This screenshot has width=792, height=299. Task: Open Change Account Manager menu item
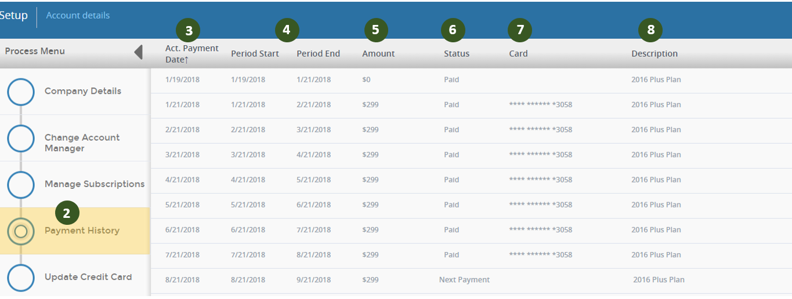[82, 143]
